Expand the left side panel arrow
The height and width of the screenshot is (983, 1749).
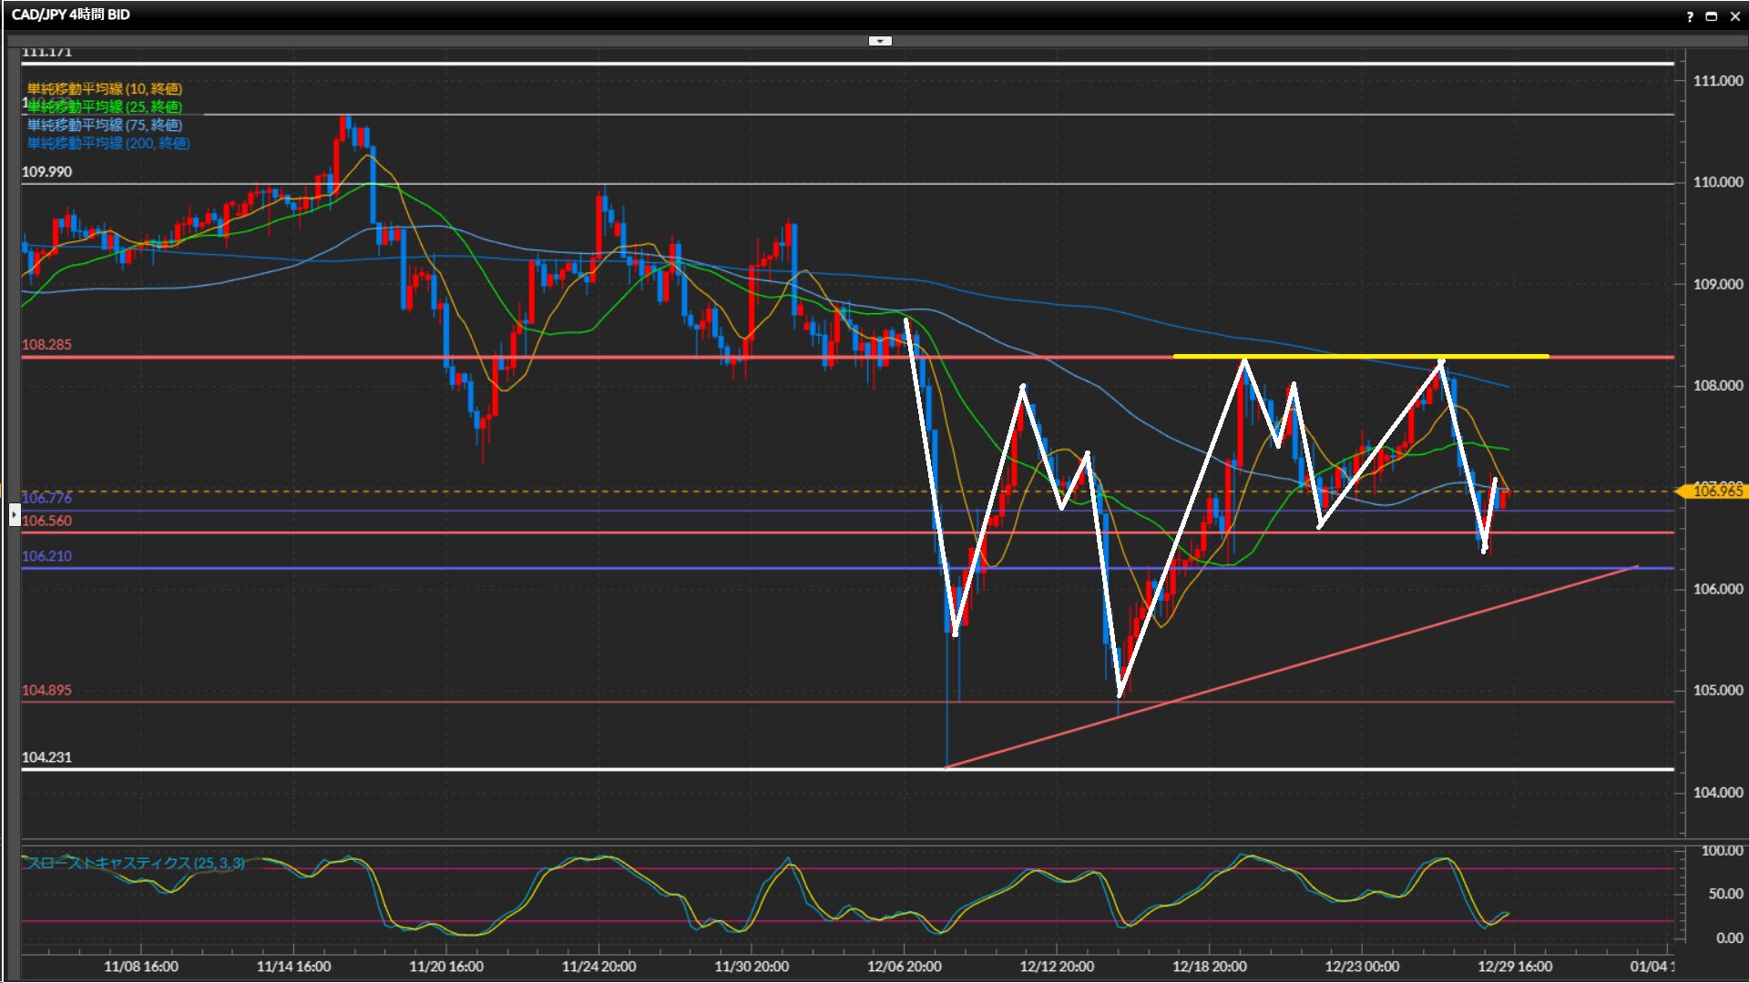14,515
